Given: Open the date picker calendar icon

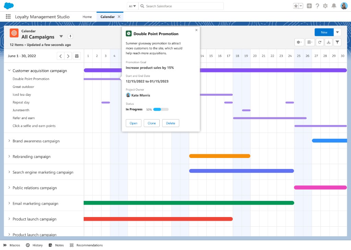Looking at the screenshot, I should pyautogui.click(x=77, y=56).
